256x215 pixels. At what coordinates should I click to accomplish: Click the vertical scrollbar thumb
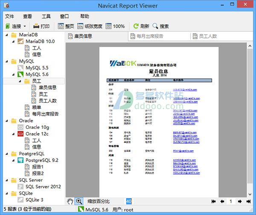click(x=250, y=116)
